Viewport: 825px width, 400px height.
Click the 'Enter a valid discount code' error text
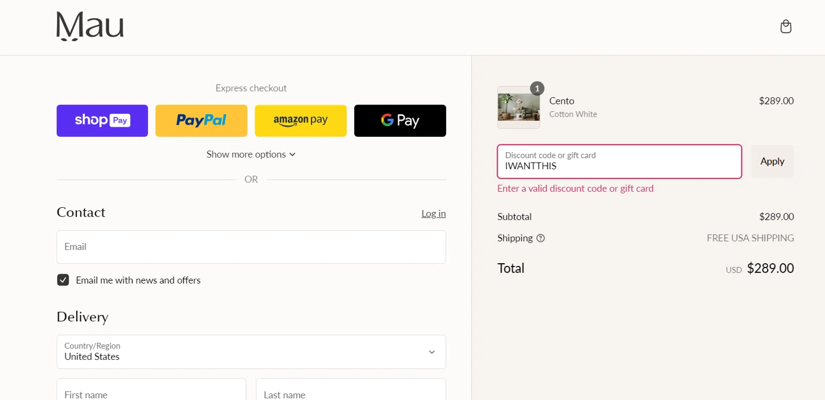click(x=575, y=188)
